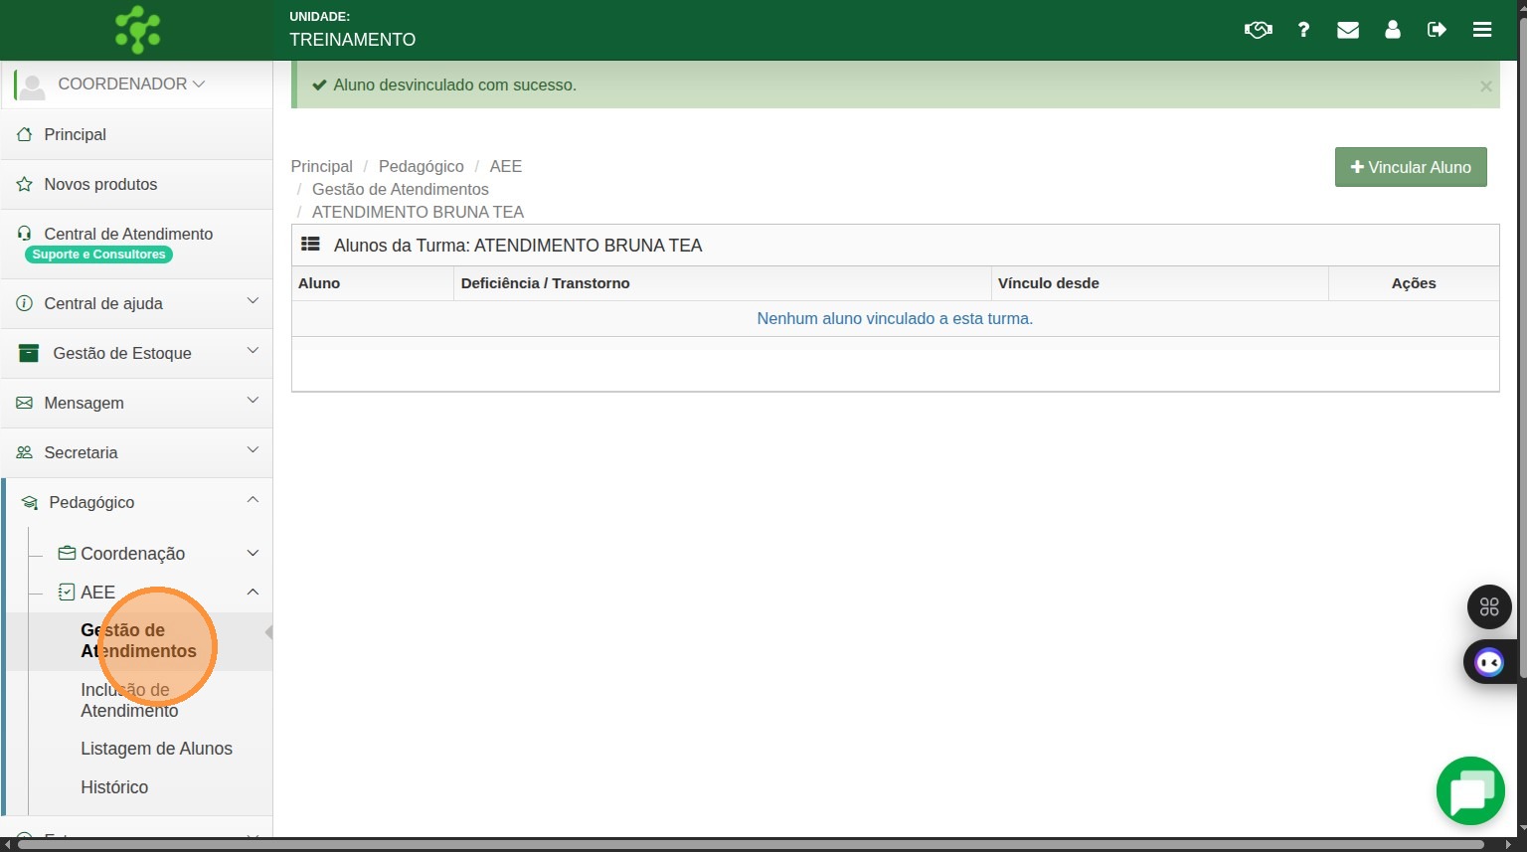The height and width of the screenshot is (852, 1527).
Task: Open the green chat bubble widget
Action: click(x=1470, y=791)
